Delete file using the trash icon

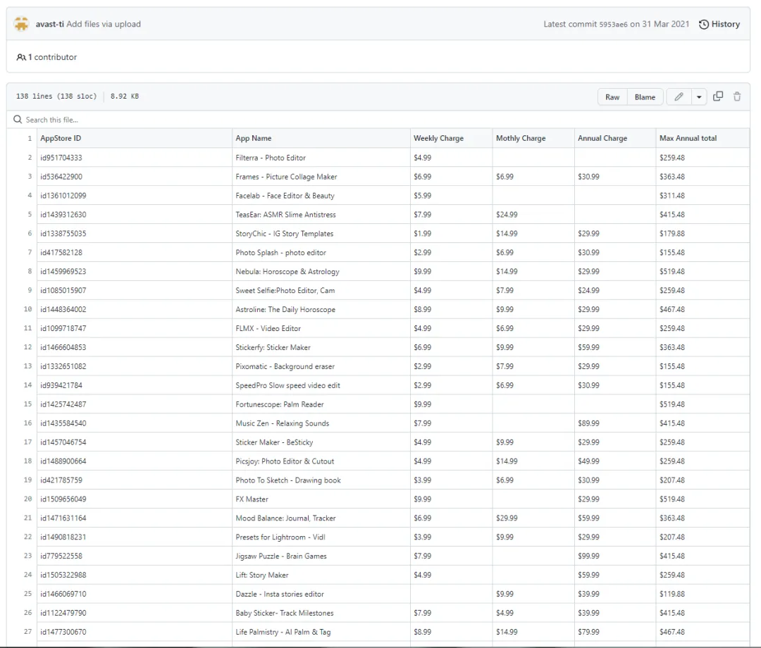[737, 96]
